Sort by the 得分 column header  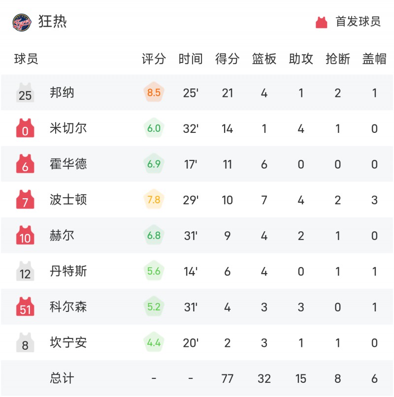pos(228,59)
